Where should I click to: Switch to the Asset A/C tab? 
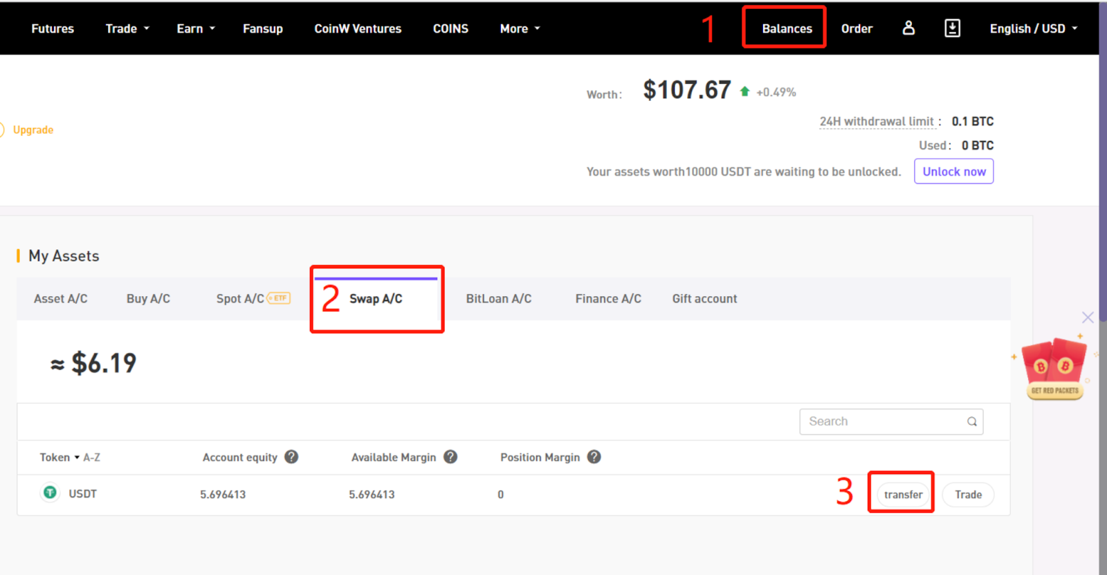(61, 299)
